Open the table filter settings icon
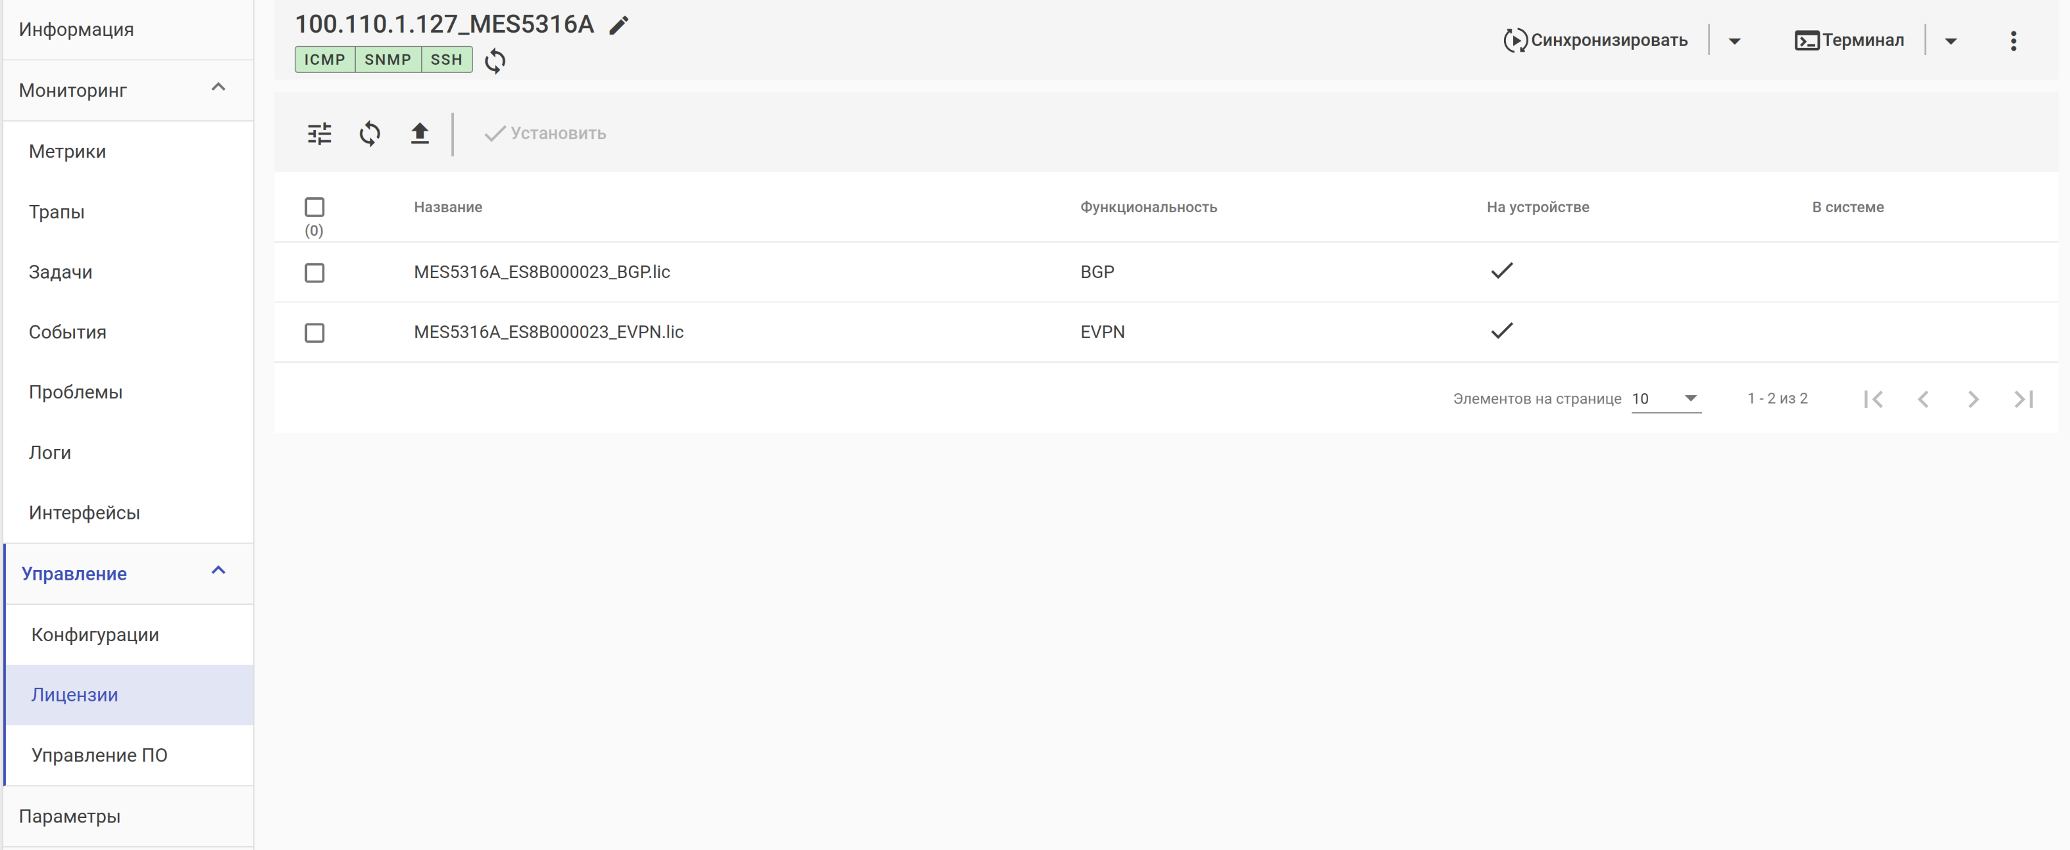The height and width of the screenshot is (850, 2070). click(319, 133)
